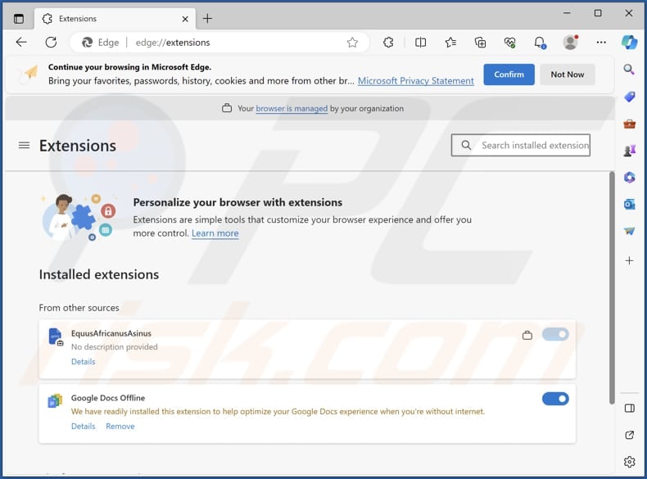Click the Not Now button

(568, 75)
